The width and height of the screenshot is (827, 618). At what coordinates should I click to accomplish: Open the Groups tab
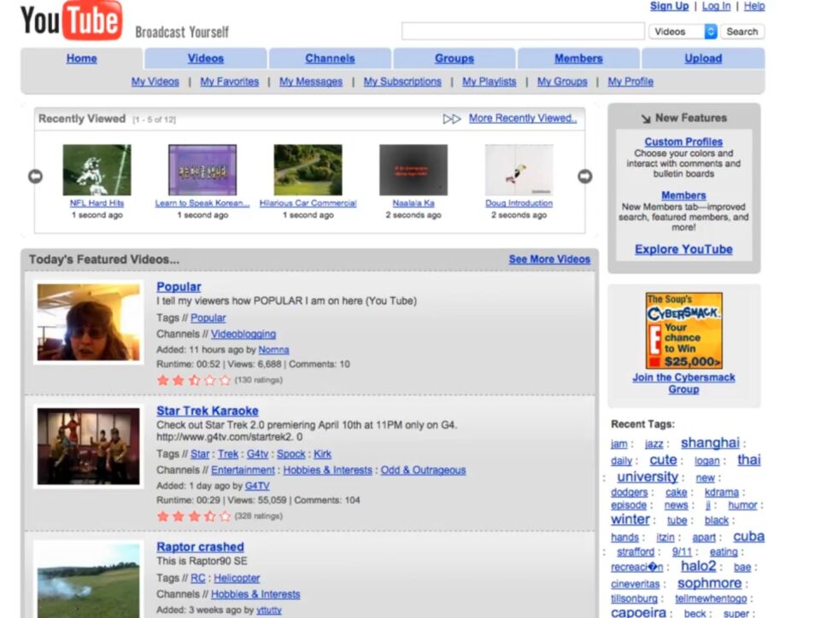[455, 59]
